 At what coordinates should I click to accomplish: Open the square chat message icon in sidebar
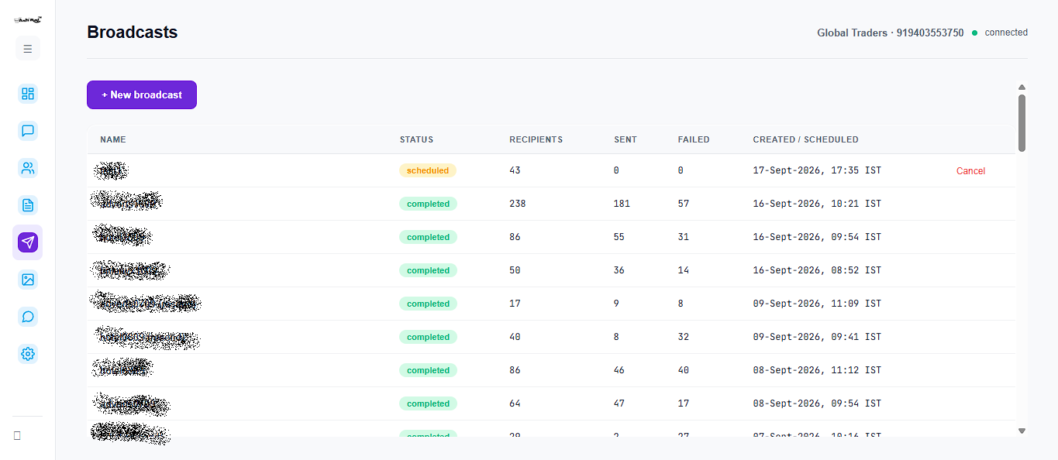[28, 131]
